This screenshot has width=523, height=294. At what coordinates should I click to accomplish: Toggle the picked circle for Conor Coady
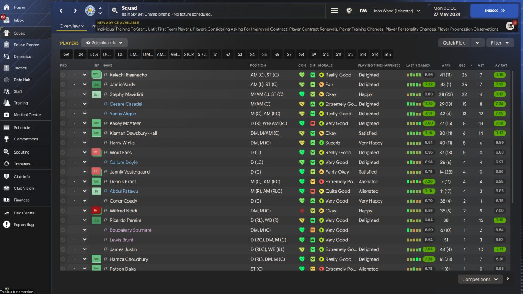point(63,201)
